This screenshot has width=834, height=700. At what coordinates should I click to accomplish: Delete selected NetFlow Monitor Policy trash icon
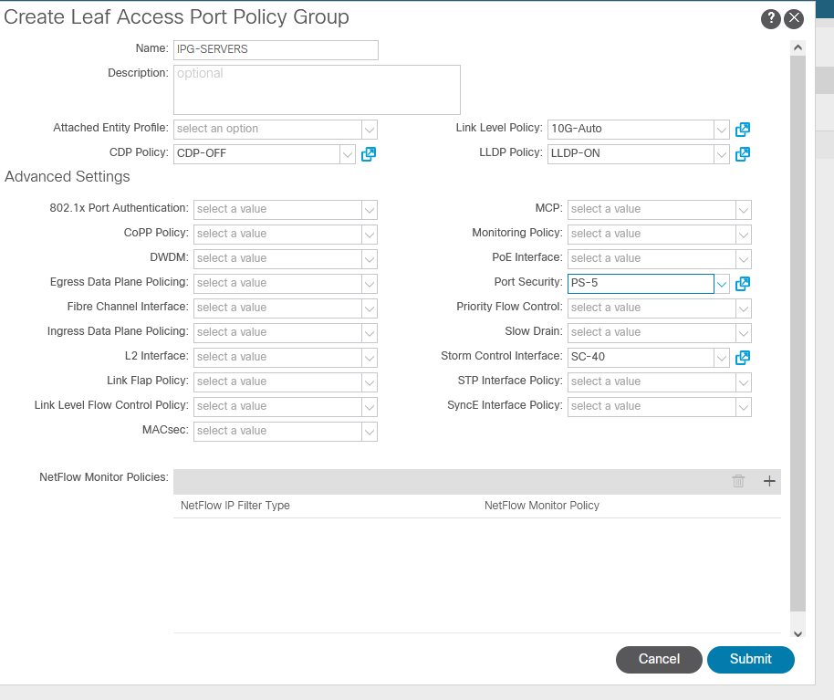coord(738,481)
